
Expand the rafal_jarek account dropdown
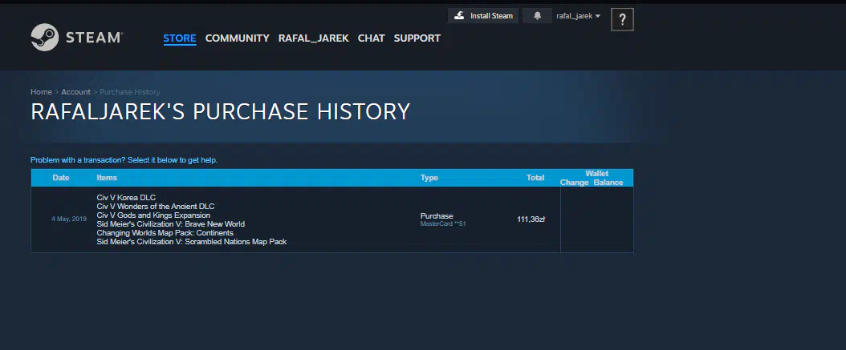click(x=579, y=16)
